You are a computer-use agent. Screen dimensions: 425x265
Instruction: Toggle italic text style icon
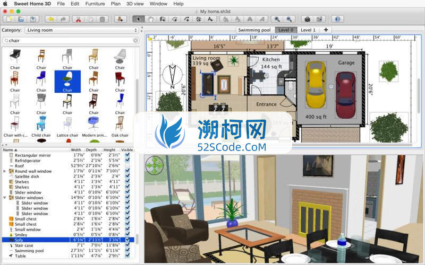click(262, 19)
